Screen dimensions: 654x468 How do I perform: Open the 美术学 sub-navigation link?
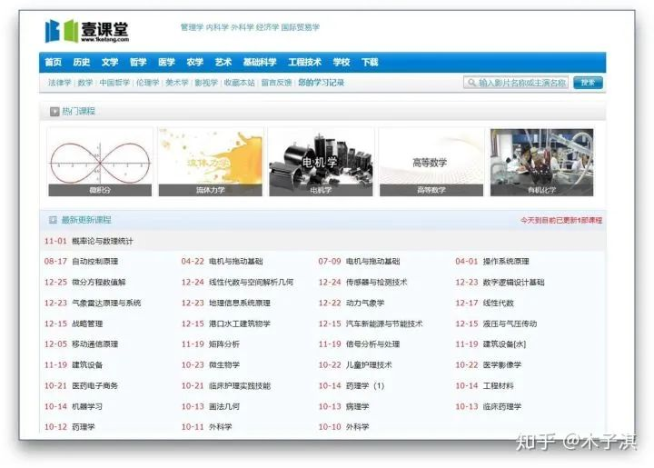click(177, 83)
